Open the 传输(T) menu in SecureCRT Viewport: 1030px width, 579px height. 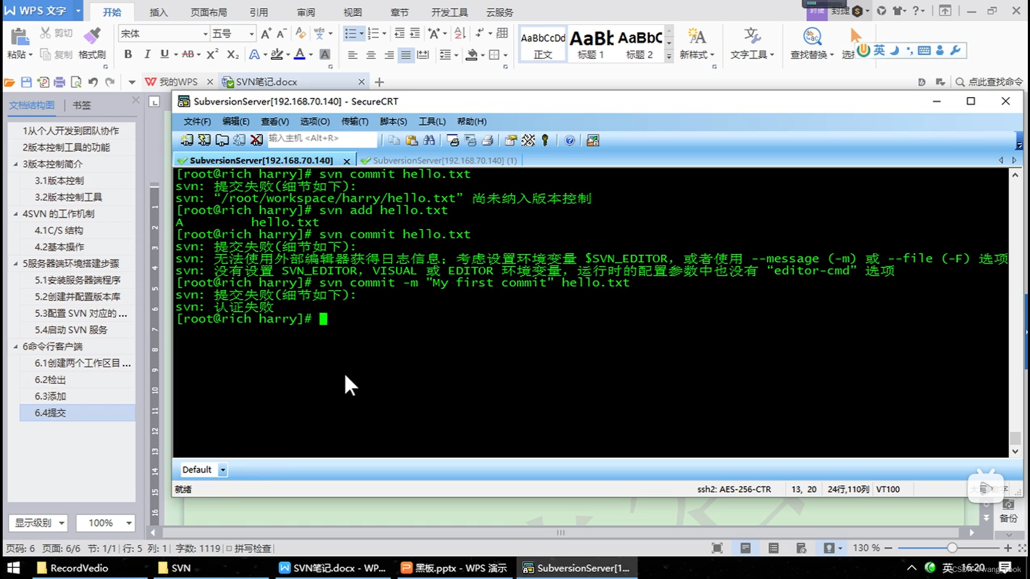(x=355, y=122)
